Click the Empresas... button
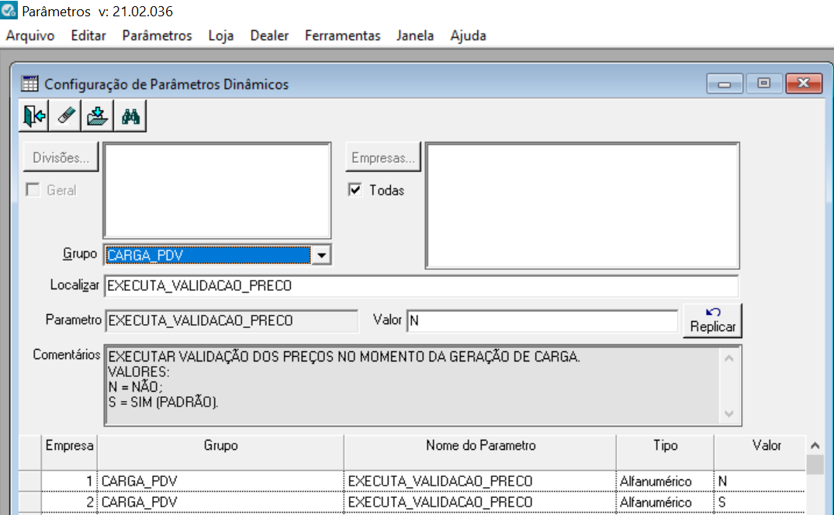Viewport: 834px width, 515px height. [383, 157]
